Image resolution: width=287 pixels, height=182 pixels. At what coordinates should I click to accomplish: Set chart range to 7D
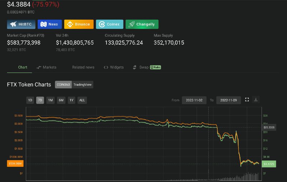coord(40,100)
